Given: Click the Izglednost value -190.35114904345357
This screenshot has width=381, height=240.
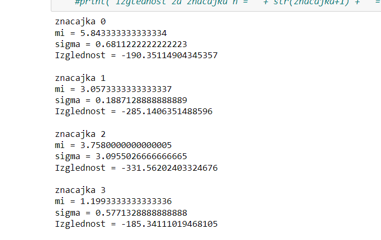Looking at the screenshot, I should click(x=169, y=56).
